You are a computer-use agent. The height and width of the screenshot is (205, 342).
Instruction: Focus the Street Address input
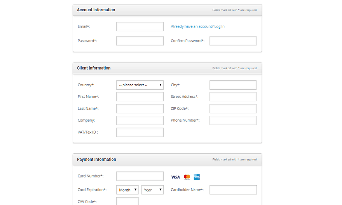tap(233, 97)
